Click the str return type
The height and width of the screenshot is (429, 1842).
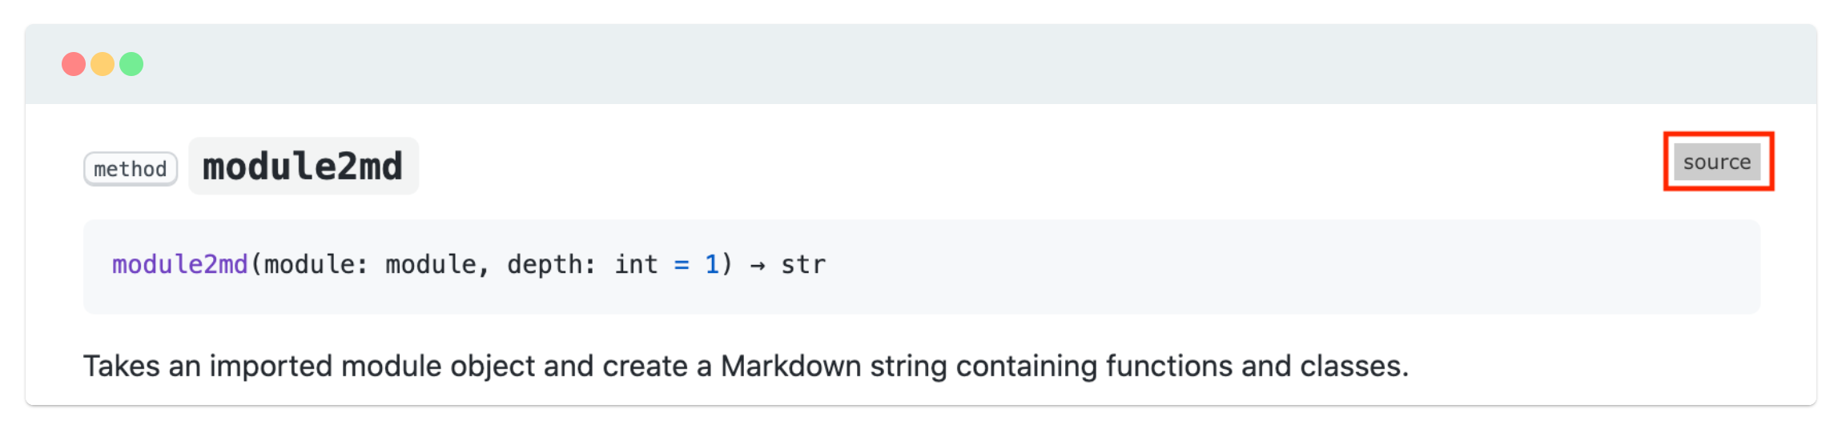click(x=803, y=265)
